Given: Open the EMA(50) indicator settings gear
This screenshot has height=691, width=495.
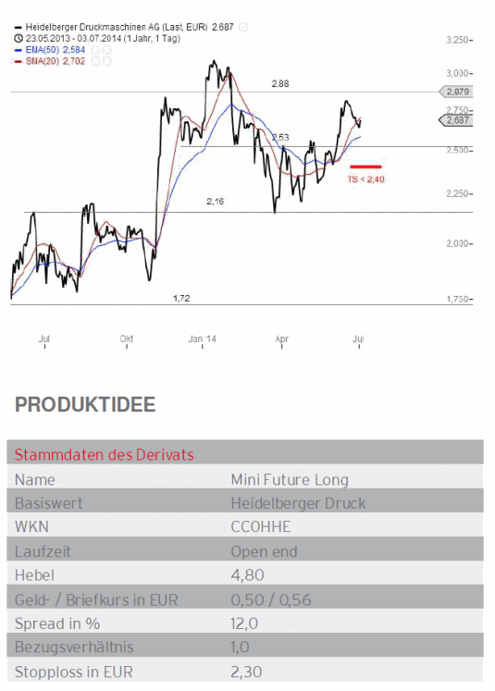Looking at the screenshot, I should [x=95, y=50].
